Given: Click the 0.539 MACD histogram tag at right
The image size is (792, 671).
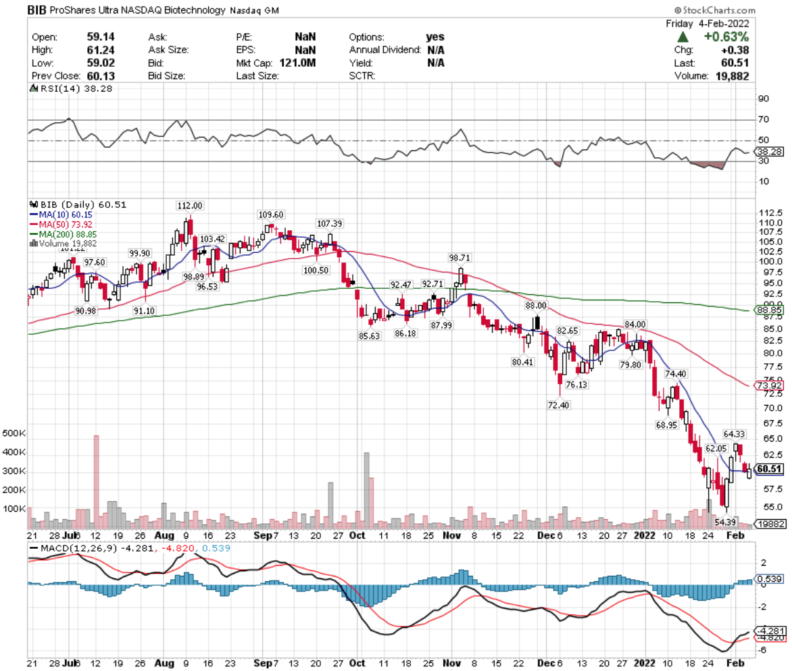Looking at the screenshot, I should point(769,579).
